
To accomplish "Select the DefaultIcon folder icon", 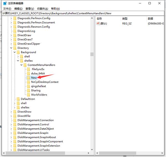I will click(18, 99).
